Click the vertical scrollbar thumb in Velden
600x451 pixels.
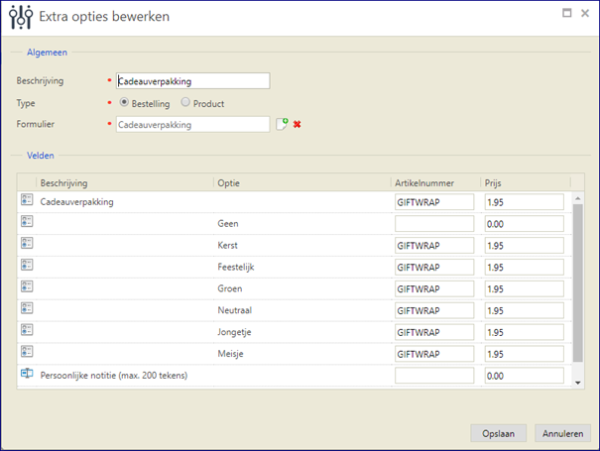tap(578, 282)
